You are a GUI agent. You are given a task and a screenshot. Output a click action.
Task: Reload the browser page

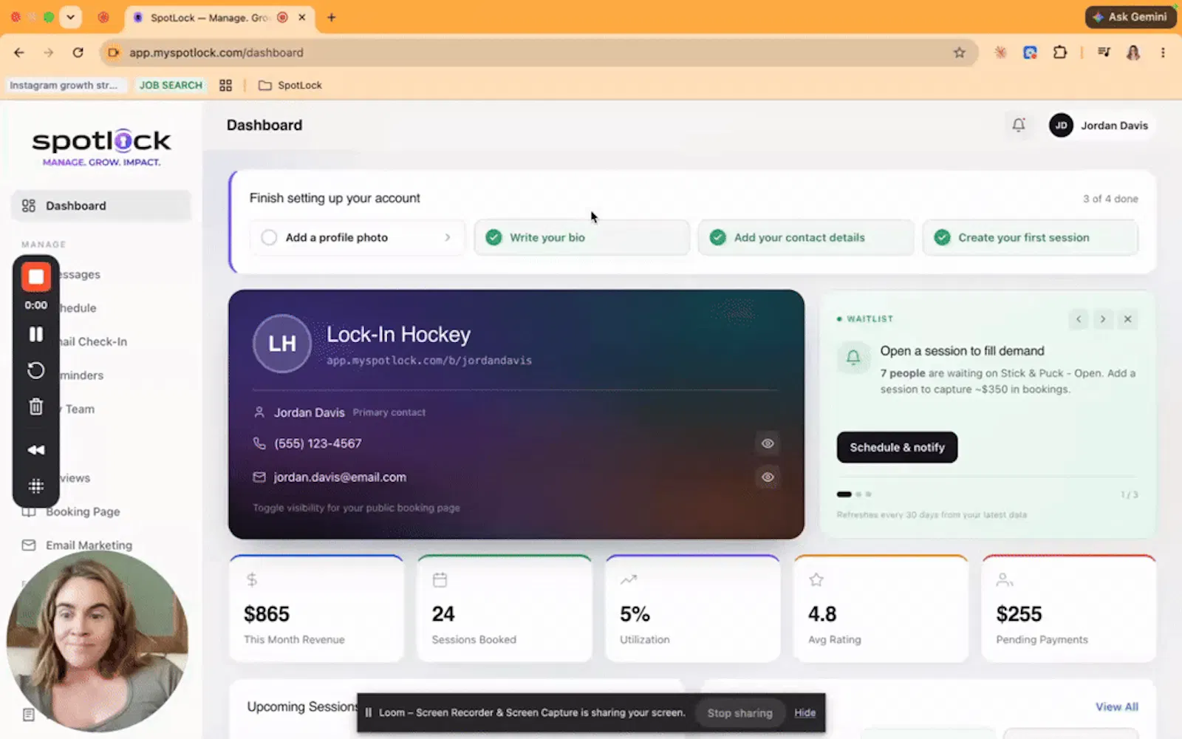coord(78,52)
